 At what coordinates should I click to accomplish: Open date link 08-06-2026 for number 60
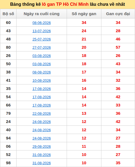click(x=42, y=23)
